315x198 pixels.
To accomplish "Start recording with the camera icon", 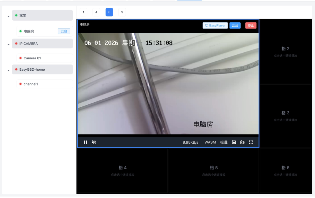I will coord(242,142).
